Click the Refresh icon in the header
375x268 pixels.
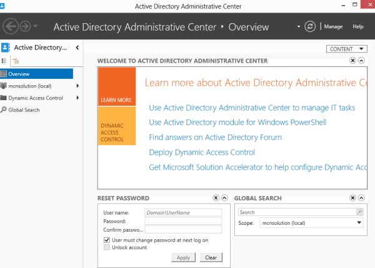tap(310, 27)
